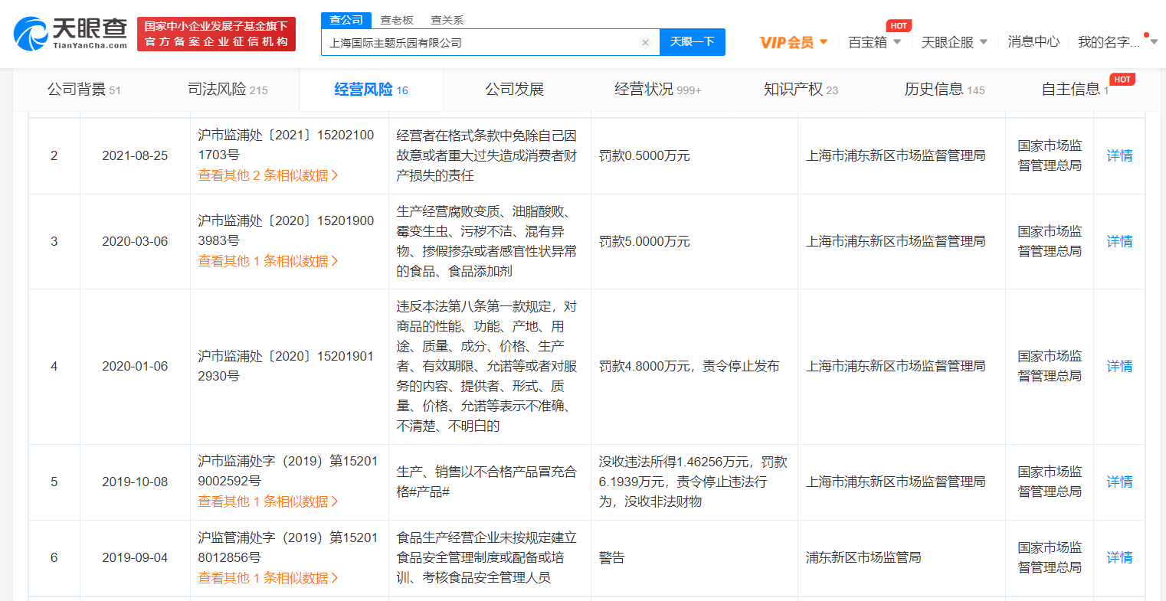Click row 6 source 国家市场监督管理总局
Screen dimensions: 1166x601
coord(1050,557)
